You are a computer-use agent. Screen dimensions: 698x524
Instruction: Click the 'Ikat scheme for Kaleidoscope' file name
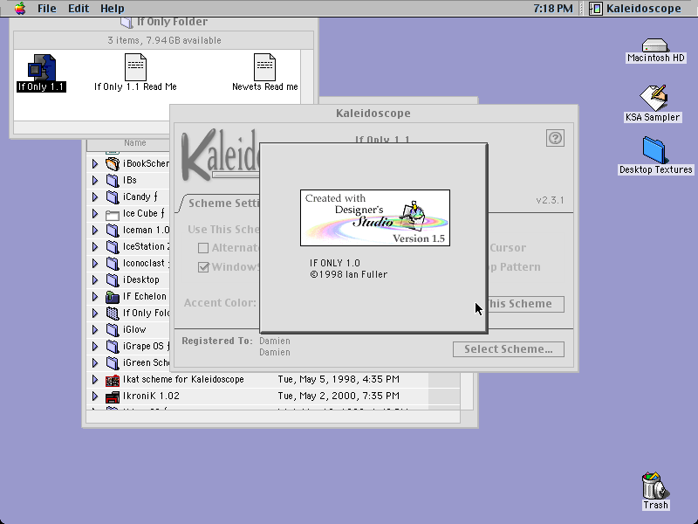[x=183, y=380]
